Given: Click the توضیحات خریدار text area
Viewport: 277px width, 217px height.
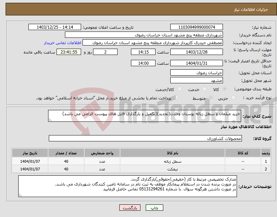Looking at the screenshot, I should (127, 186).
